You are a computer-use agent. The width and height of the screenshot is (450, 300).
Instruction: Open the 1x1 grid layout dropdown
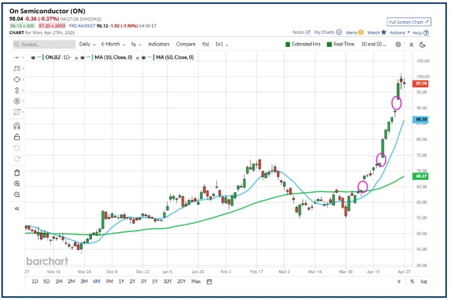[222, 44]
